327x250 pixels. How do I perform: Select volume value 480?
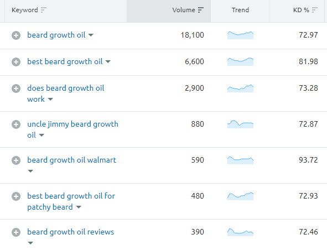[198, 196]
